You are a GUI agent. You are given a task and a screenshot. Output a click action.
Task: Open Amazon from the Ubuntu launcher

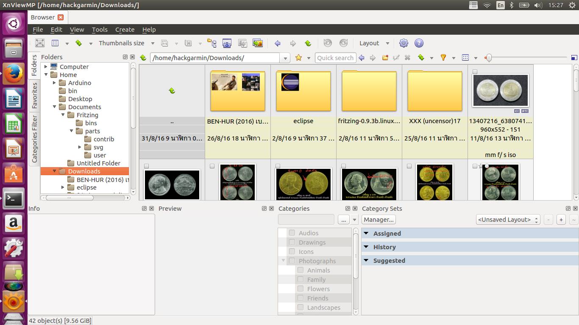14,223
